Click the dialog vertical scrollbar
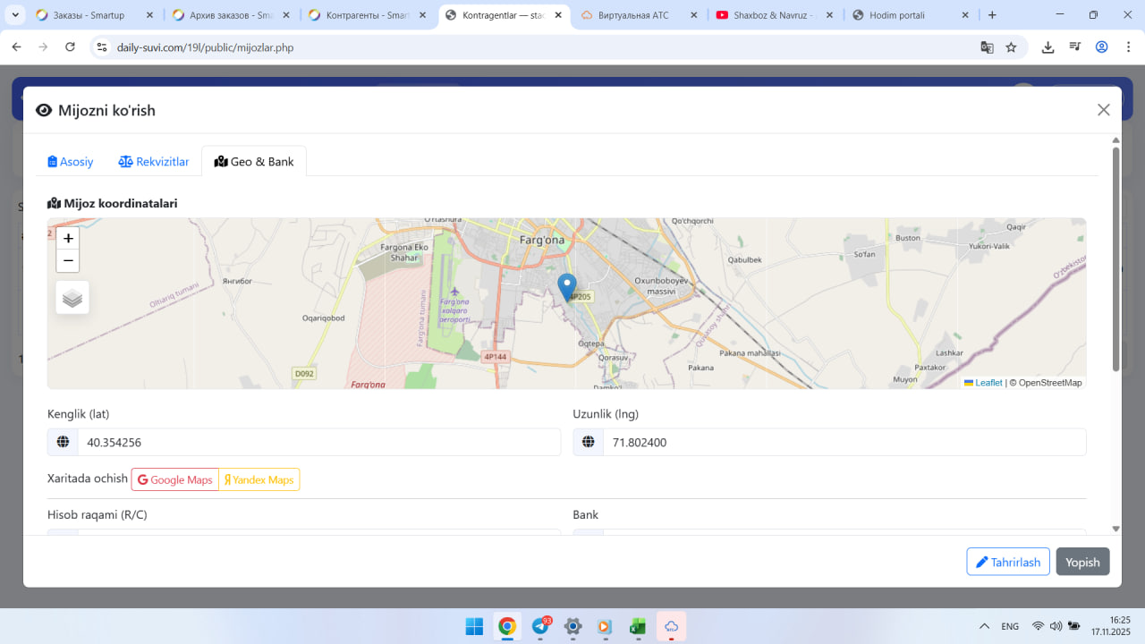This screenshot has height=644, width=1145. pyautogui.click(x=1115, y=259)
